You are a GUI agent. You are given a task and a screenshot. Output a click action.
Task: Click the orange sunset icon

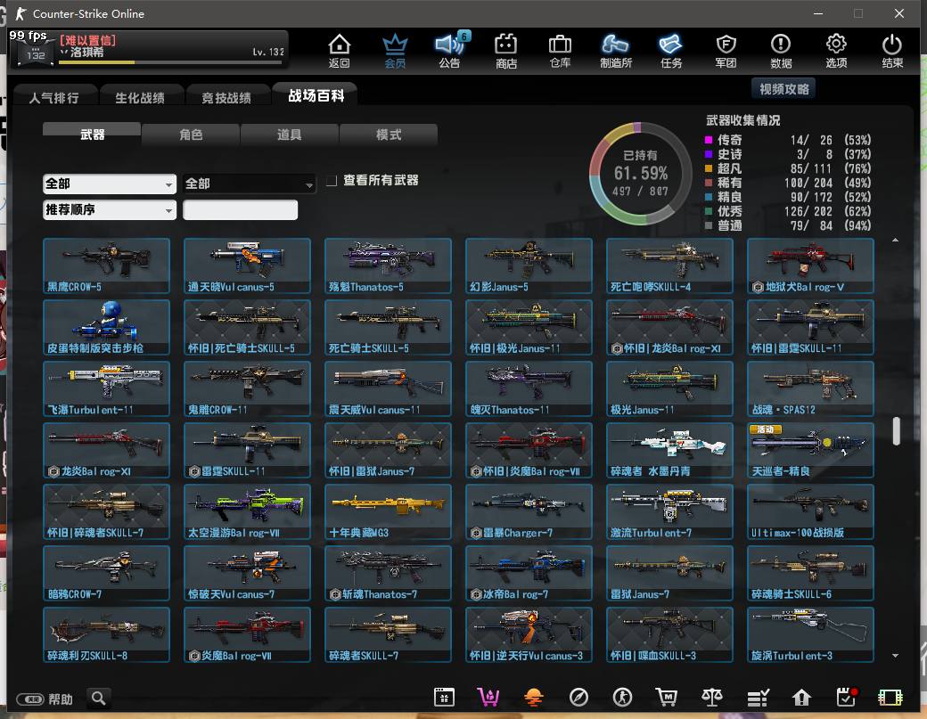[533, 698]
